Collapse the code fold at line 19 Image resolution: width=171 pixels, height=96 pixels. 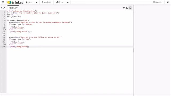(x=6, y=45)
